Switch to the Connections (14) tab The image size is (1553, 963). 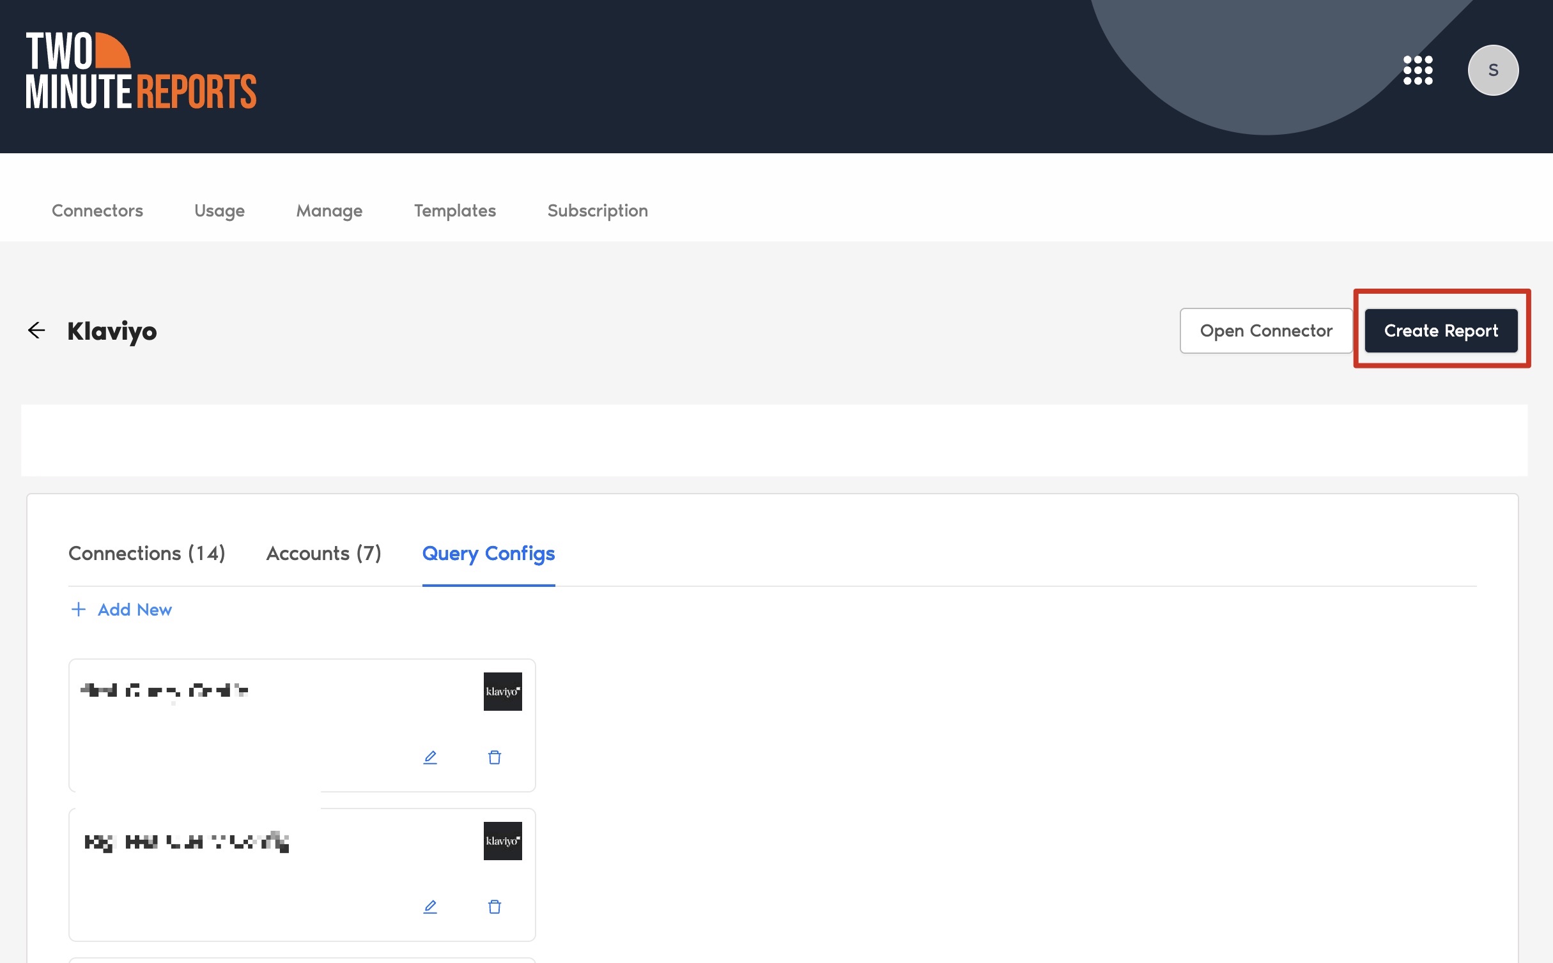[x=147, y=553]
